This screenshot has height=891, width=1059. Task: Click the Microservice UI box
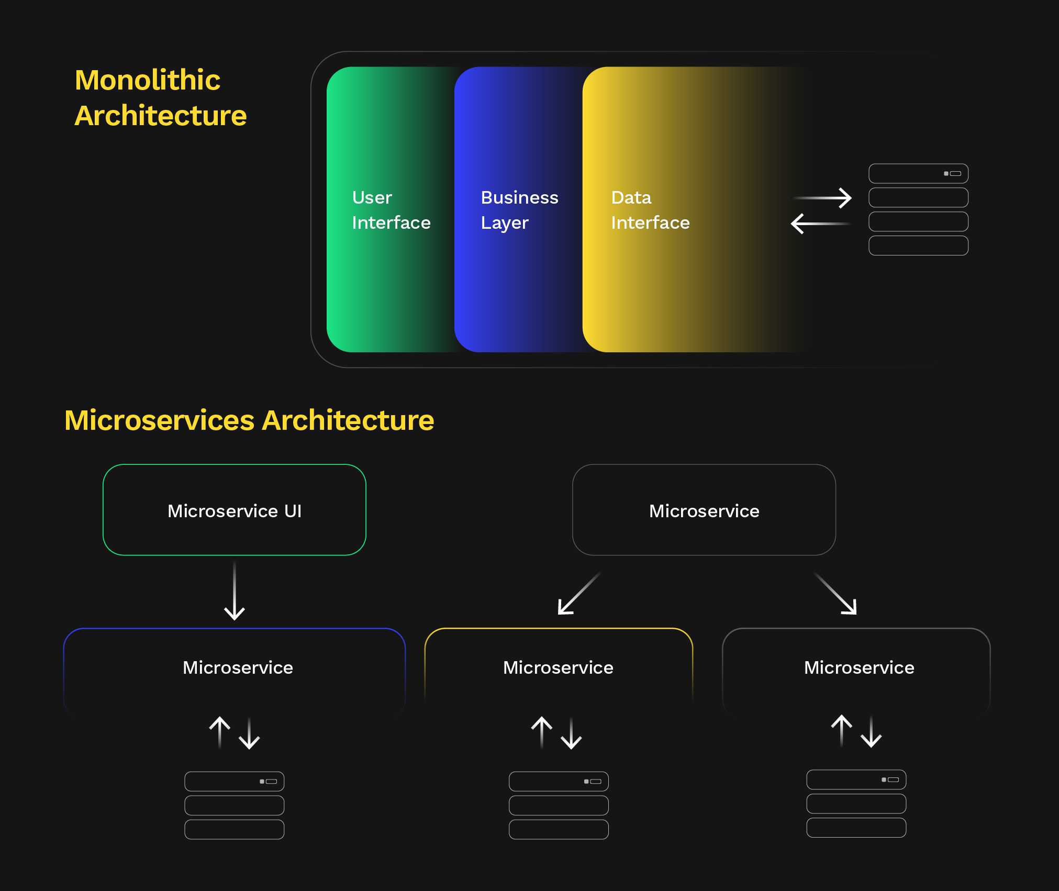(x=235, y=510)
